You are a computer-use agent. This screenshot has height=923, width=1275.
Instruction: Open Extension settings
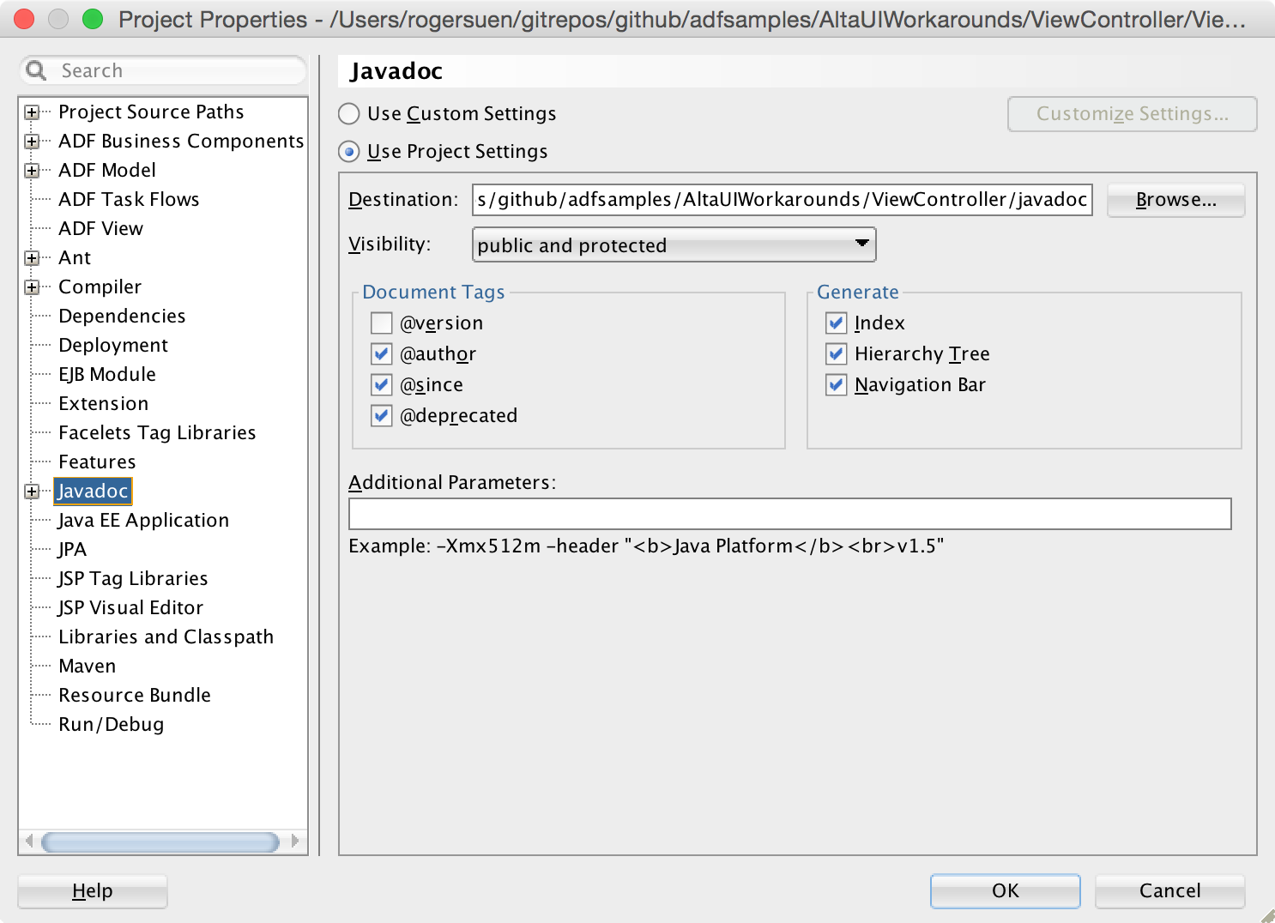coord(103,404)
